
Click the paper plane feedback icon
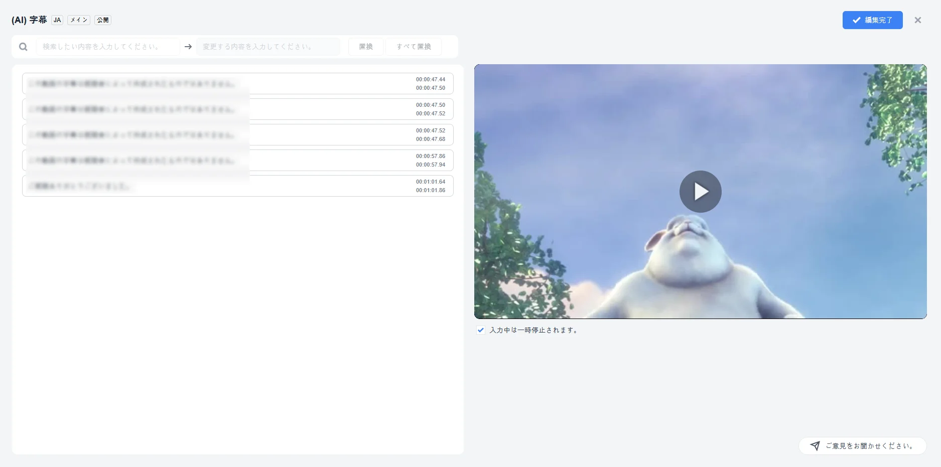point(815,446)
